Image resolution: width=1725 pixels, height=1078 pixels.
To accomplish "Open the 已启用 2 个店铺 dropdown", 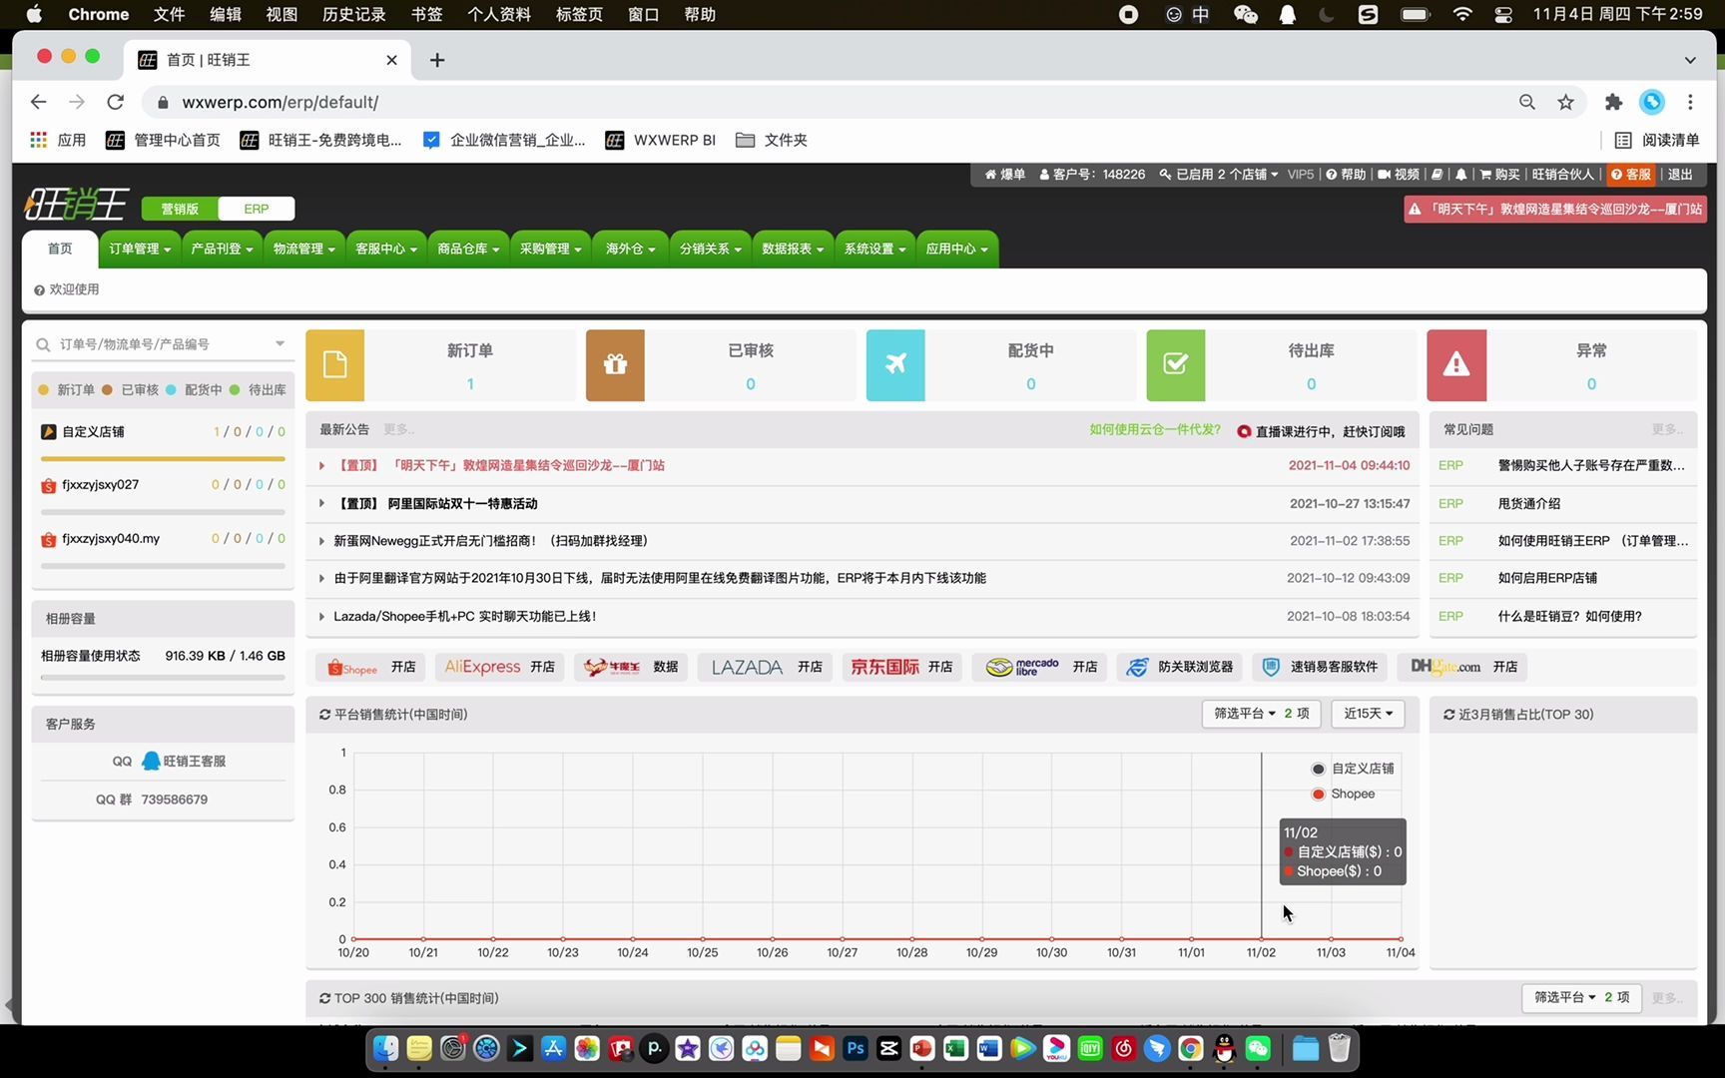I will point(1219,174).
